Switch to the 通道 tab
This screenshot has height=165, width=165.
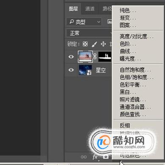pyautogui.click(x=90, y=9)
